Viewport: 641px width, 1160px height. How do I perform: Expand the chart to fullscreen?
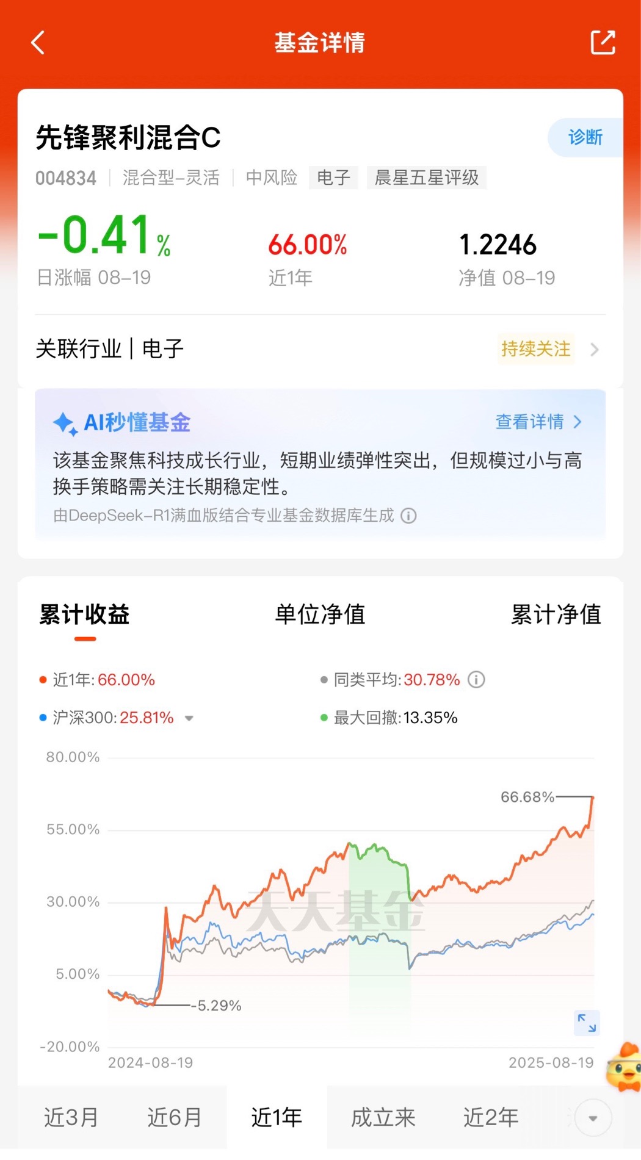pyautogui.click(x=587, y=1023)
